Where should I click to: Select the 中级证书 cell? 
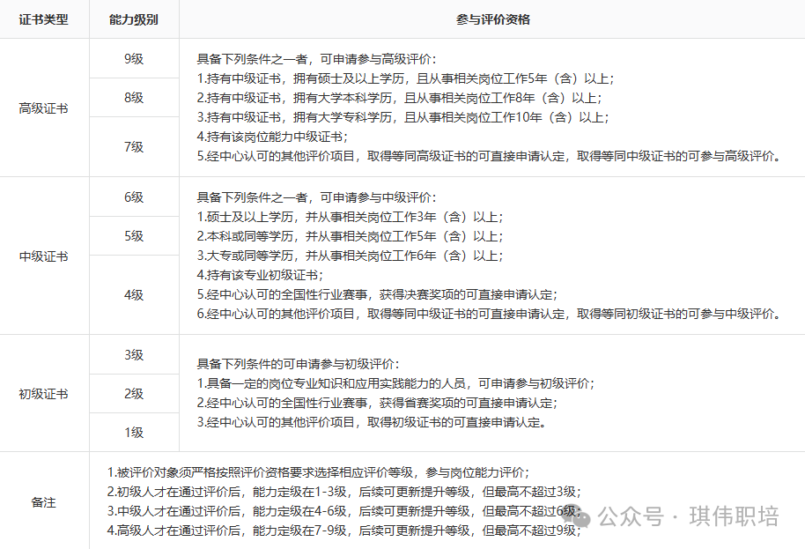44,256
